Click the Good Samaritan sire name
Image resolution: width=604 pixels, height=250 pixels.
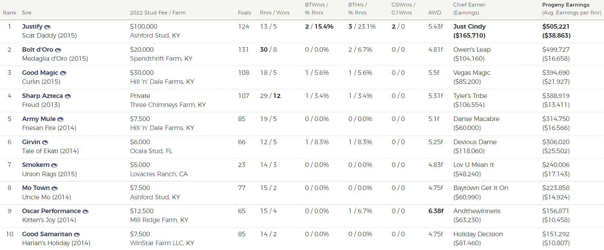(x=47, y=234)
